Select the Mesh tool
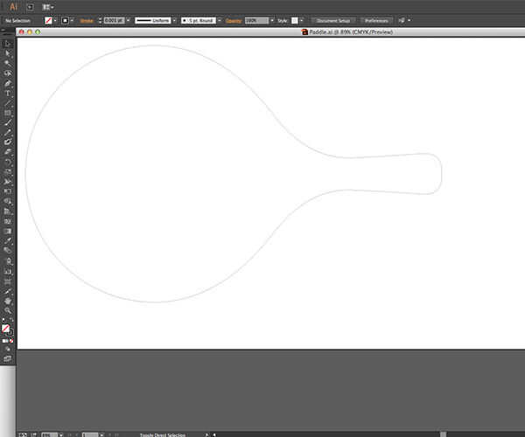Viewport: 525px width, 437px height. point(7,221)
